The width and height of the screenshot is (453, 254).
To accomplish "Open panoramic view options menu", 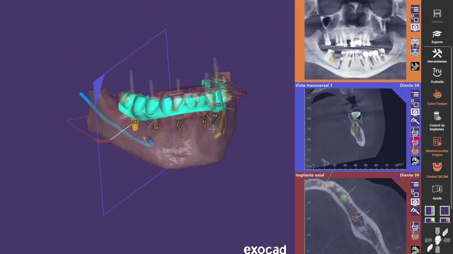I will (415, 10).
